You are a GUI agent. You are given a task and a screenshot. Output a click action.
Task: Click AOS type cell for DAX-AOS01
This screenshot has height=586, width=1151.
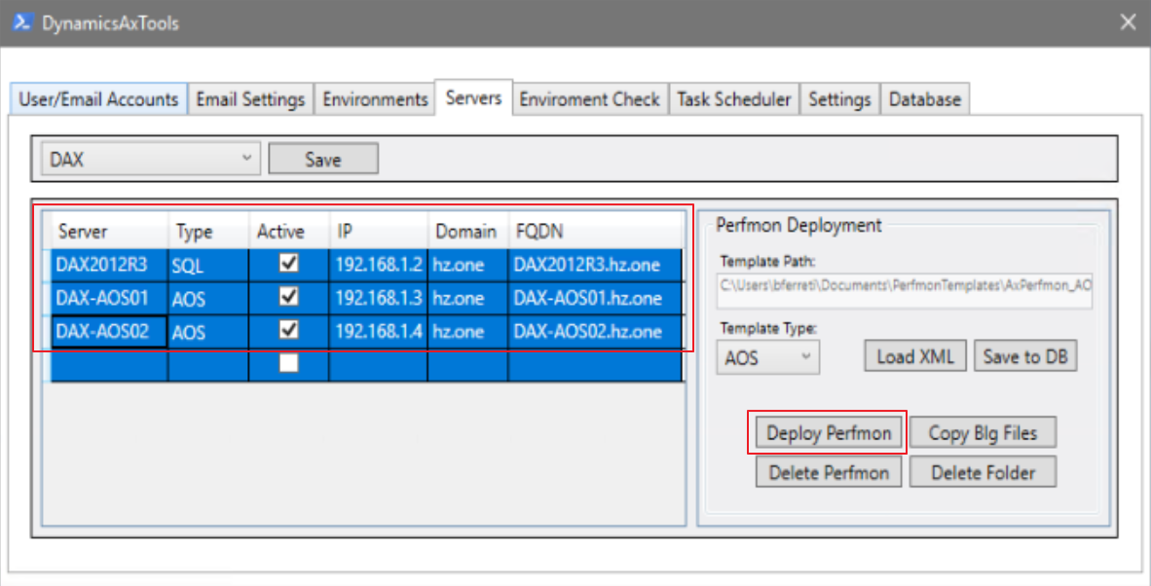[208, 299]
